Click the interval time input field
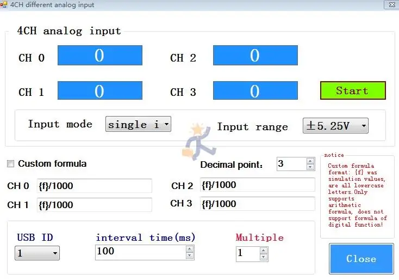 click(x=141, y=252)
